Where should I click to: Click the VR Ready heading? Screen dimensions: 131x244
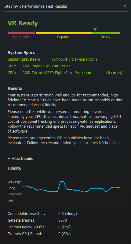tap(23, 23)
